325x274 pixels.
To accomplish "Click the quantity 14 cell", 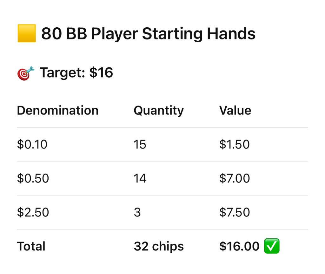I will pyautogui.click(x=140, y=179).
